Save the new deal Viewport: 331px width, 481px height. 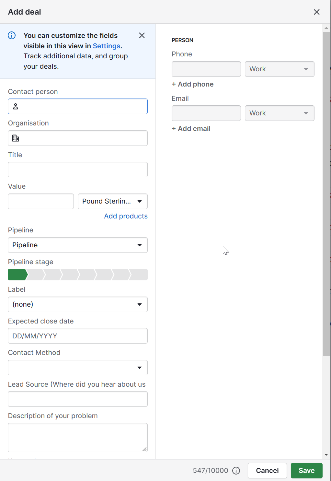(x=306, y=471)
